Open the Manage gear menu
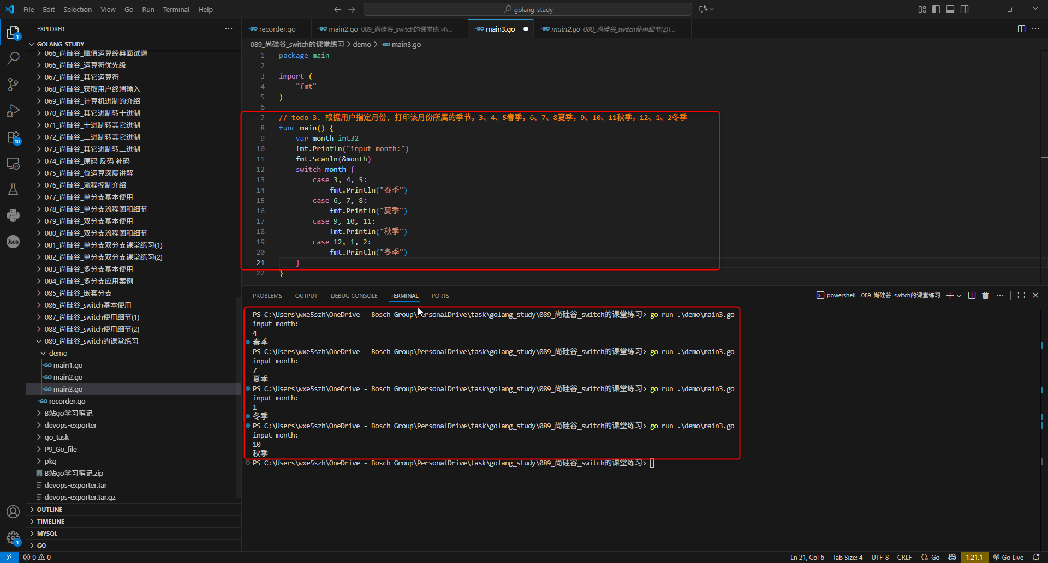The image size is (1048, 563). [x=13, y=538]
